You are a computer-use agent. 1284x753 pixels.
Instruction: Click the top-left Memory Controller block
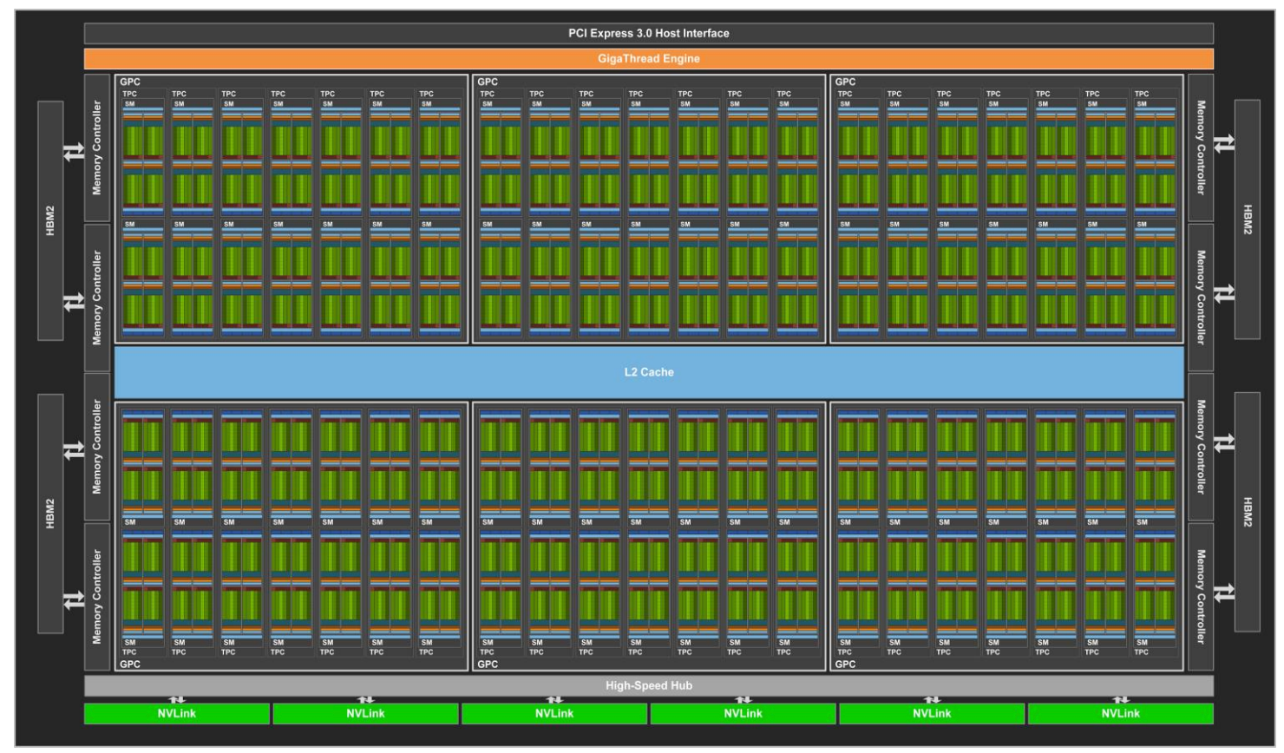click(x=97, y=147)
